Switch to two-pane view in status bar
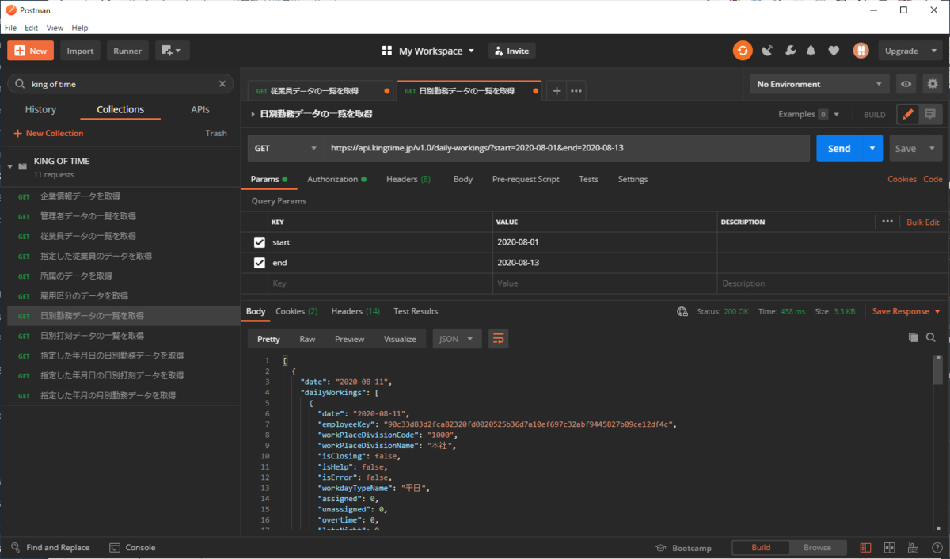This screenshot has height=559, width=950. (890, 548)
